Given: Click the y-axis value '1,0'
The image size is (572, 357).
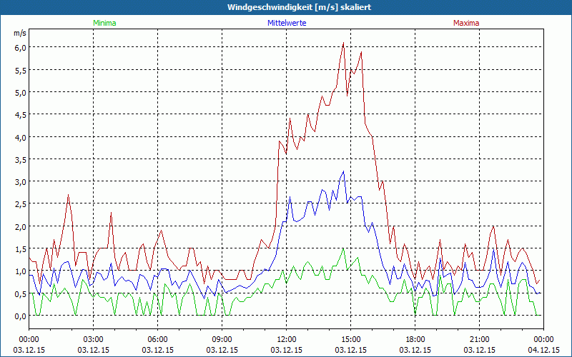Looking at the screenshot, I should click(21, 271).
